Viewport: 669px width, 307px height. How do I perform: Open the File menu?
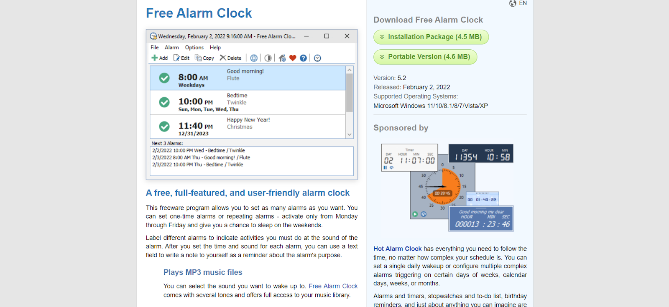(x=155, y=48)
